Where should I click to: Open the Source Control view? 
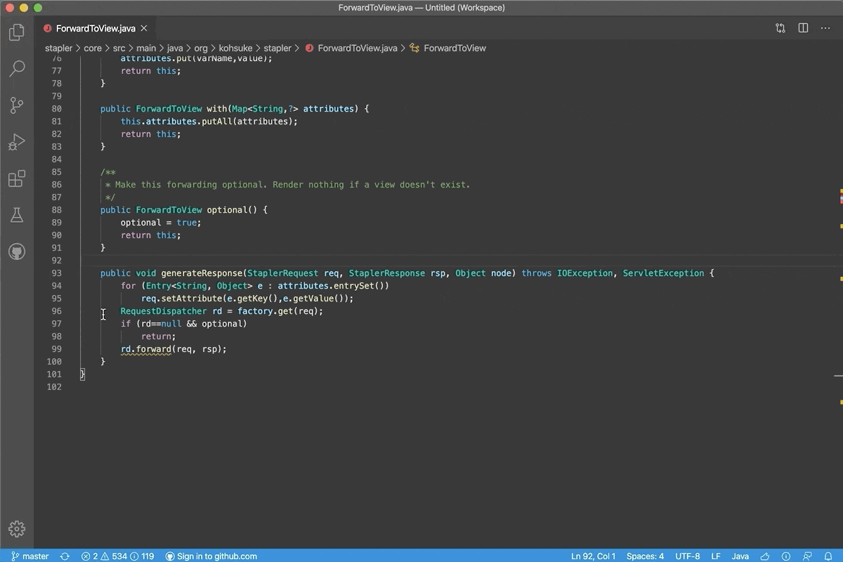click(17, 105)
